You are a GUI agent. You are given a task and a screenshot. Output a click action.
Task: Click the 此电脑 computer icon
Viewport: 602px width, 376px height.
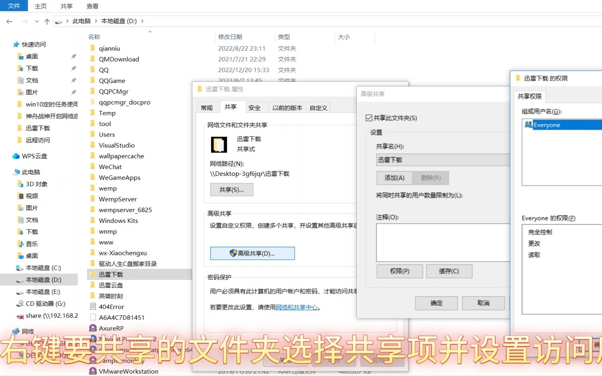16,172
